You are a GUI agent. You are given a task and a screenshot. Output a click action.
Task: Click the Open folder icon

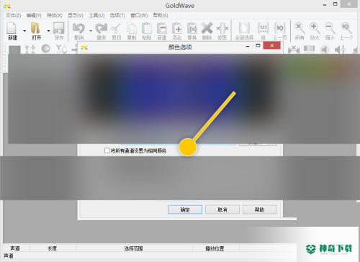pyautogui.click(x=35, y=28)
